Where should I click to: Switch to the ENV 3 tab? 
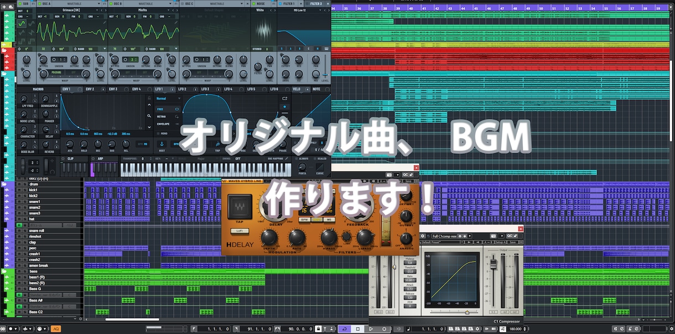(118, 89)
